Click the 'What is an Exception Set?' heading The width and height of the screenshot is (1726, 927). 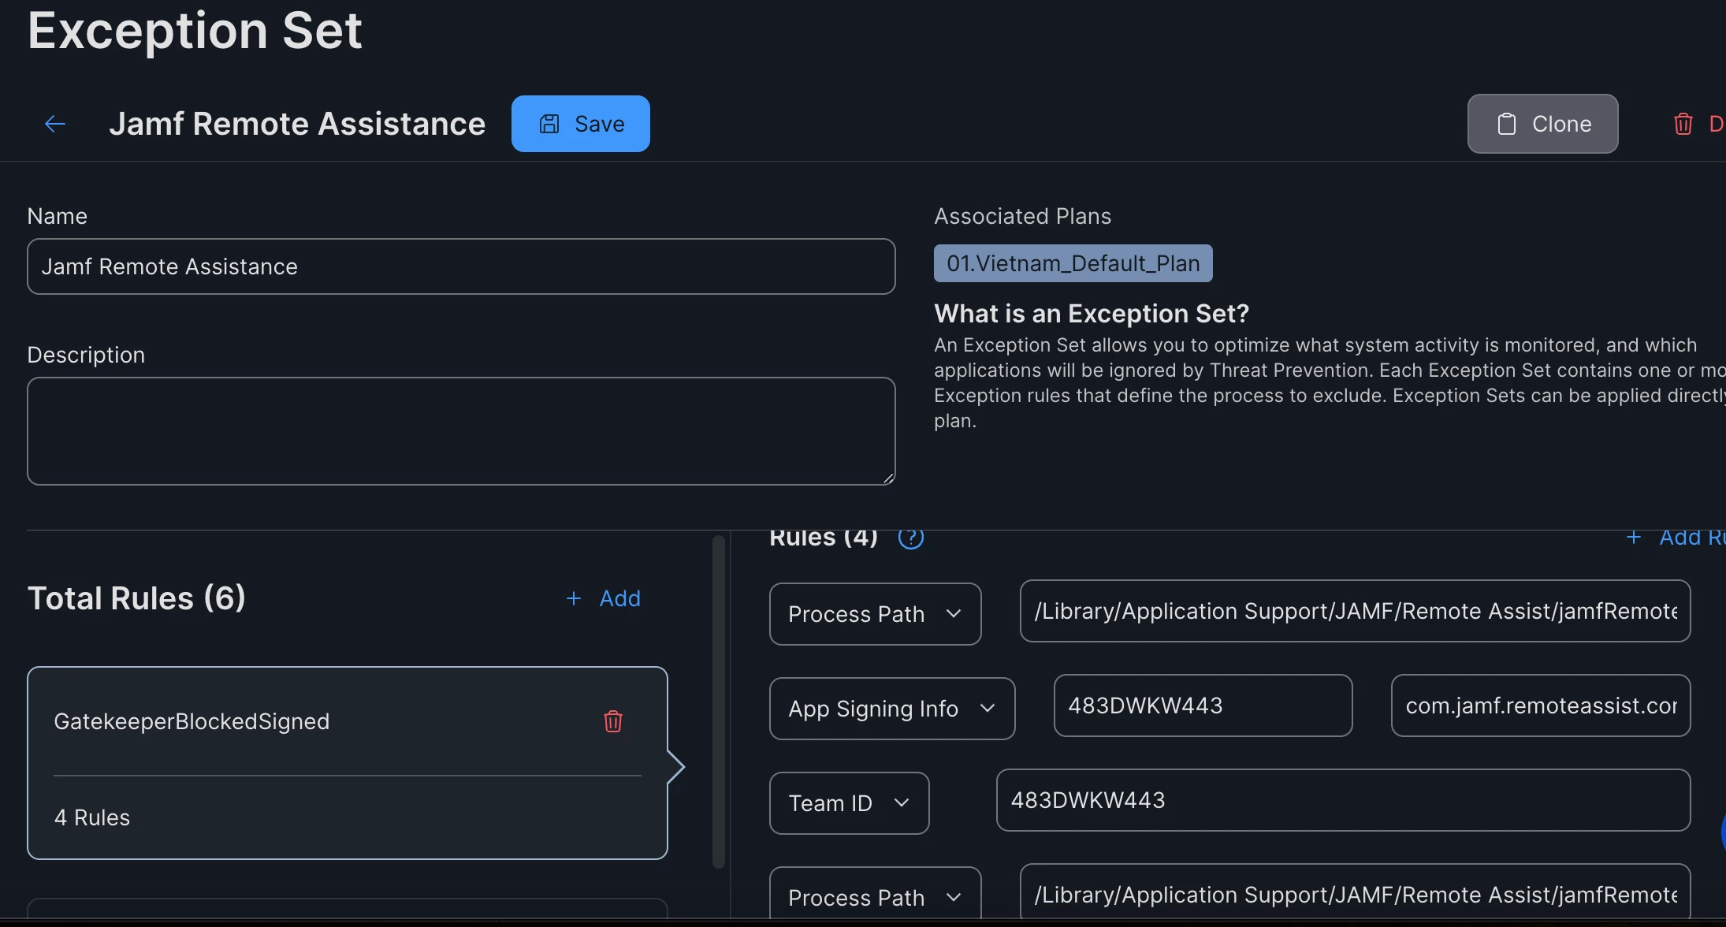coord(1092,314)
